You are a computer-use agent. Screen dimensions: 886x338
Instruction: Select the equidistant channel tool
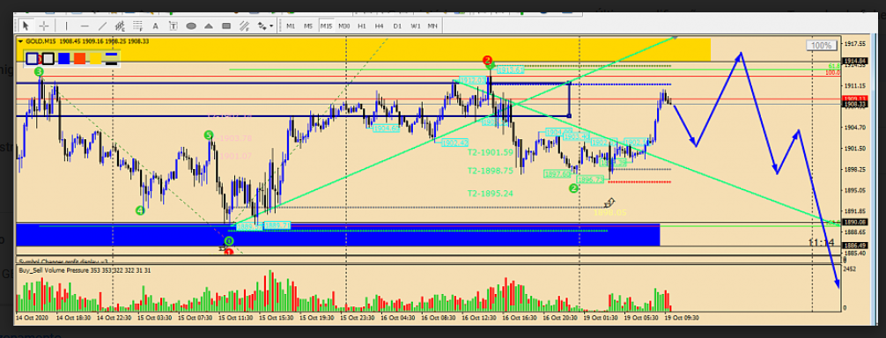click(120, 26)
